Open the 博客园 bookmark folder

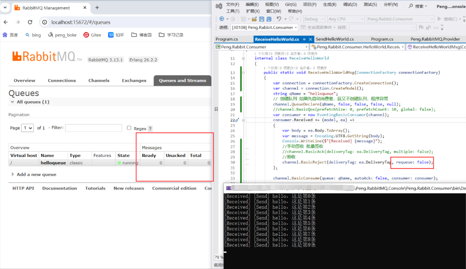click(x=141, y=35)
